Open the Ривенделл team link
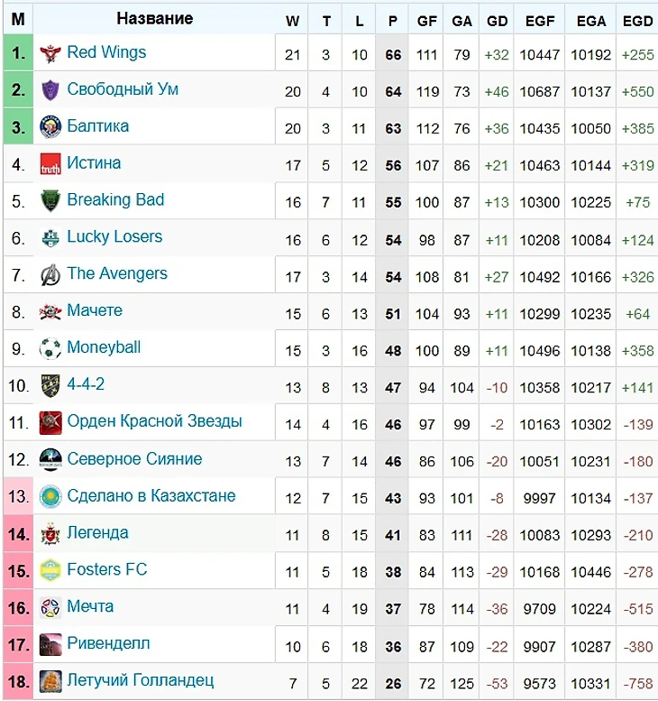 point(108,643)
